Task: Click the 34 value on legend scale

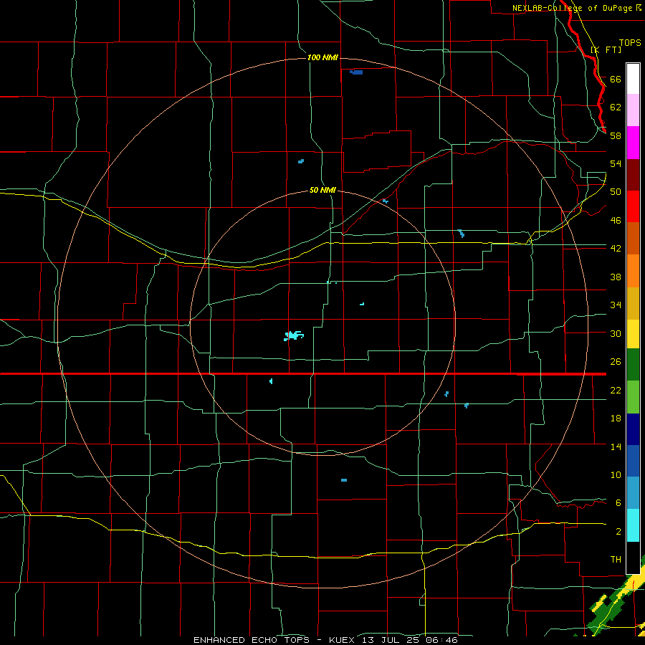Action: 616,305
